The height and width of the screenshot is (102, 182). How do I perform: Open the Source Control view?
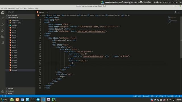click(x=3, y=25)
